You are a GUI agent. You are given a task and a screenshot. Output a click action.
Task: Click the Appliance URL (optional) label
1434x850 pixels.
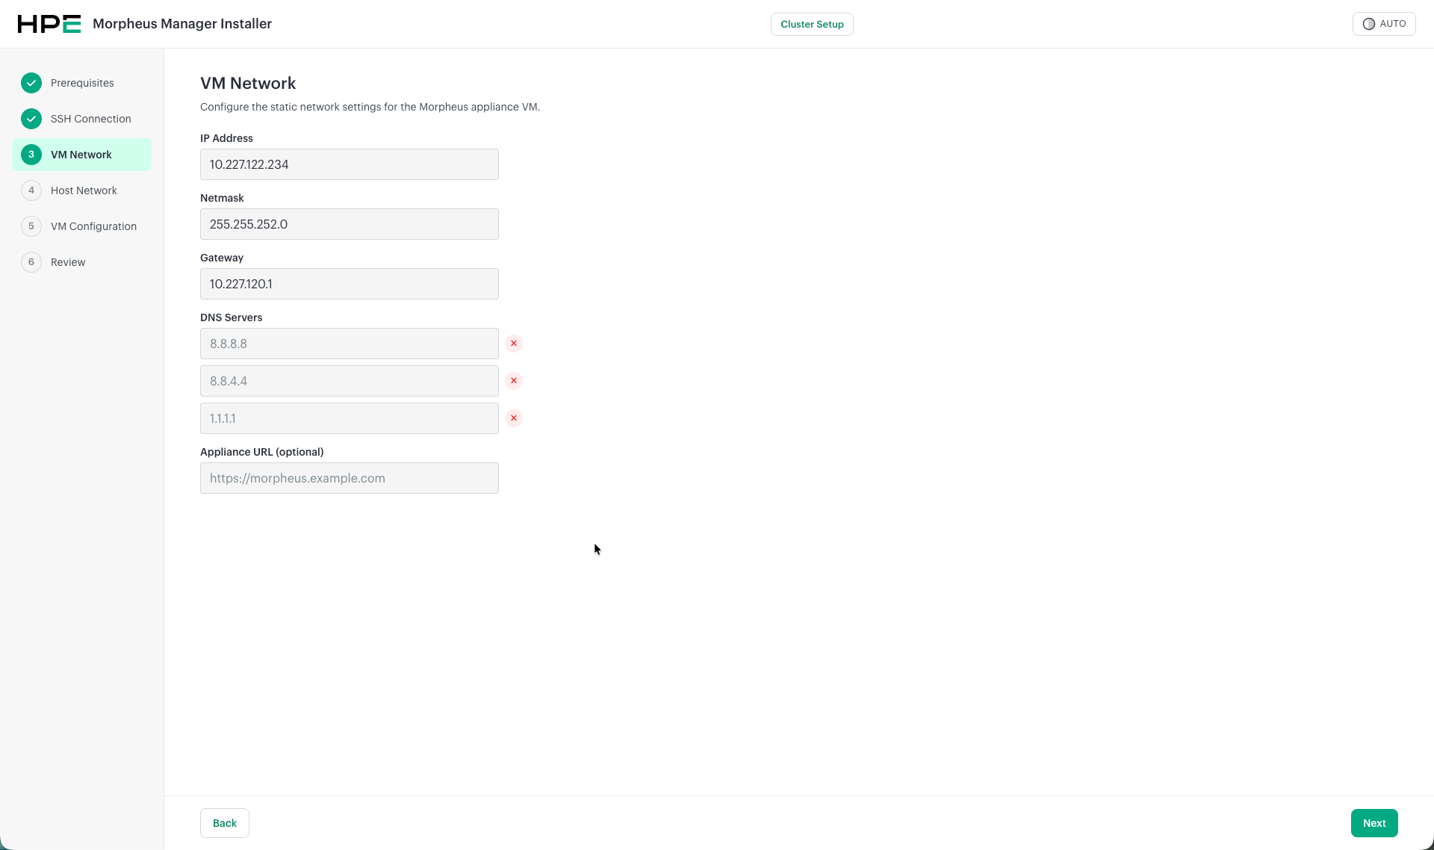click(x=262, y=452)
